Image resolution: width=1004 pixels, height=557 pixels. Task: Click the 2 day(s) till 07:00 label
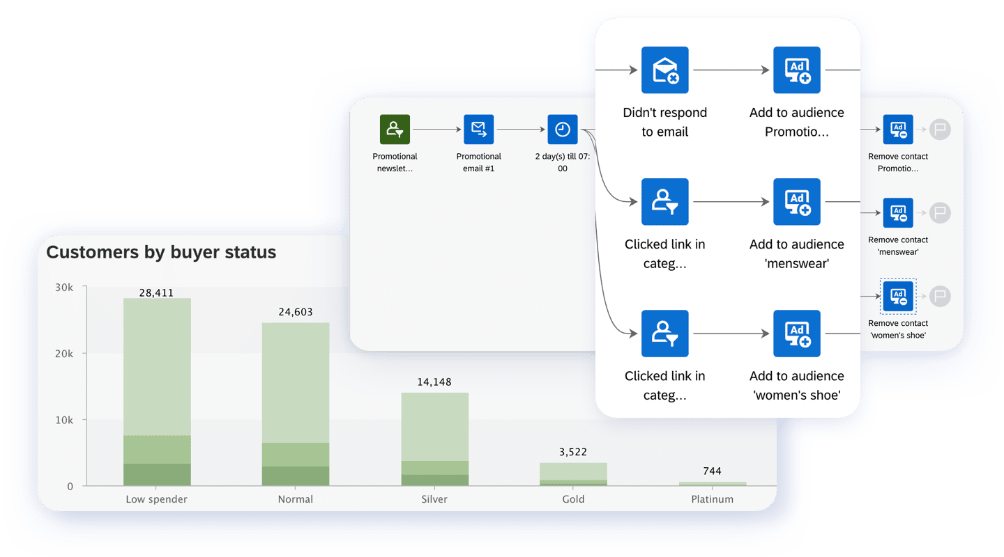coord(562,162)
